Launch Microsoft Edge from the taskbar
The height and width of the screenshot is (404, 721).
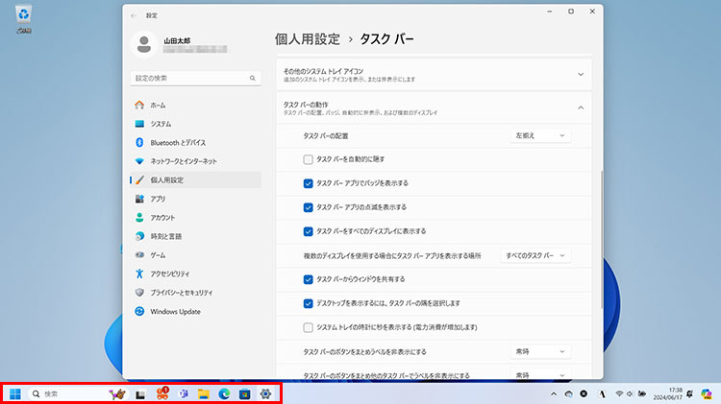pyautogui.click(x=224, y=393)
